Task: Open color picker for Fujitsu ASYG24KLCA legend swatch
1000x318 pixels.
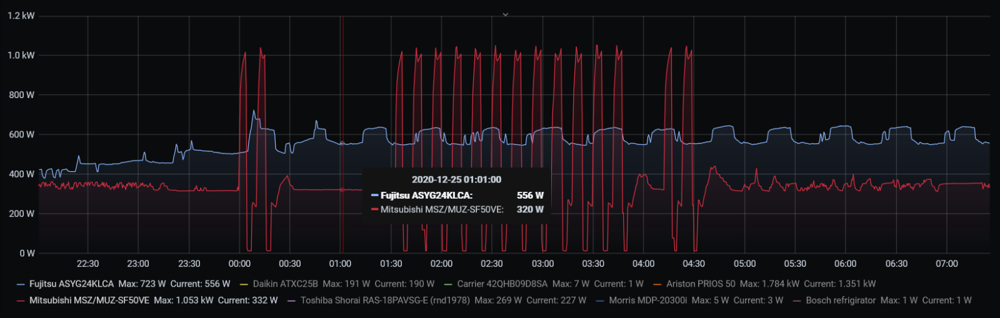Action: pos(21,284)
